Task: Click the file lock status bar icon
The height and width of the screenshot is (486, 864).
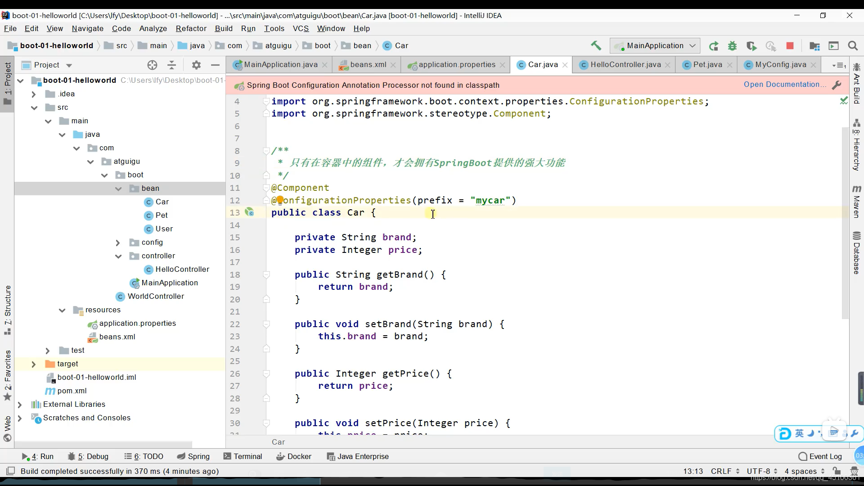Action: click(x=837, y=471)
